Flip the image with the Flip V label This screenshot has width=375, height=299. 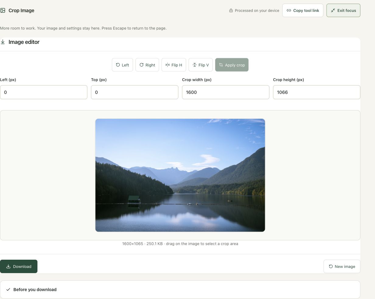tap(204, 65)
